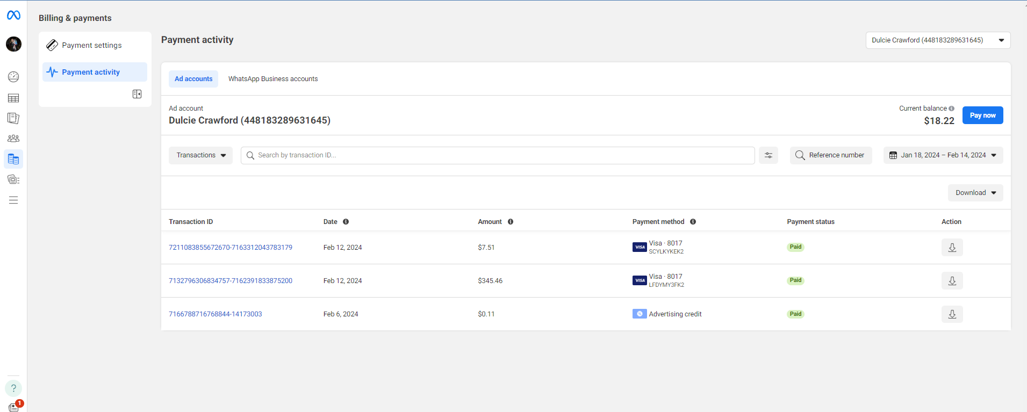Open the account overview gauge icon
This screenshot has width=1027, height=412.
[x=13, y=77]
